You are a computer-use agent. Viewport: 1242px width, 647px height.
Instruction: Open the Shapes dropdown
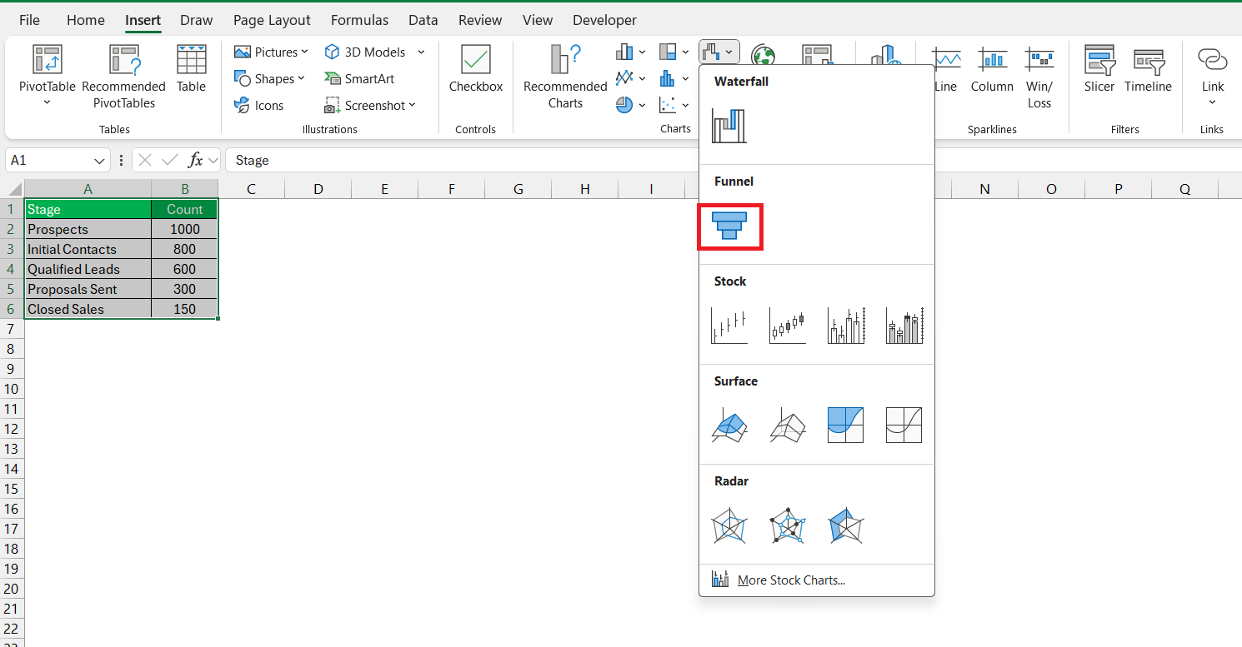click(269, 79)
